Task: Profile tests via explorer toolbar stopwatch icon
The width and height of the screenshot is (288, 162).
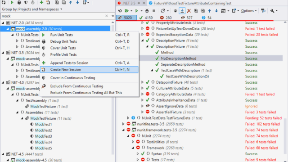Action: click(x=33, y=2)
